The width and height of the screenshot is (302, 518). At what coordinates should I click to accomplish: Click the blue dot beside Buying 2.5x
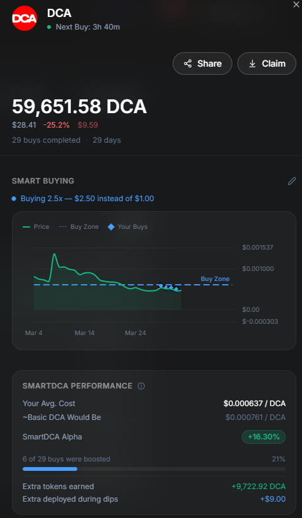pos(14,199)
